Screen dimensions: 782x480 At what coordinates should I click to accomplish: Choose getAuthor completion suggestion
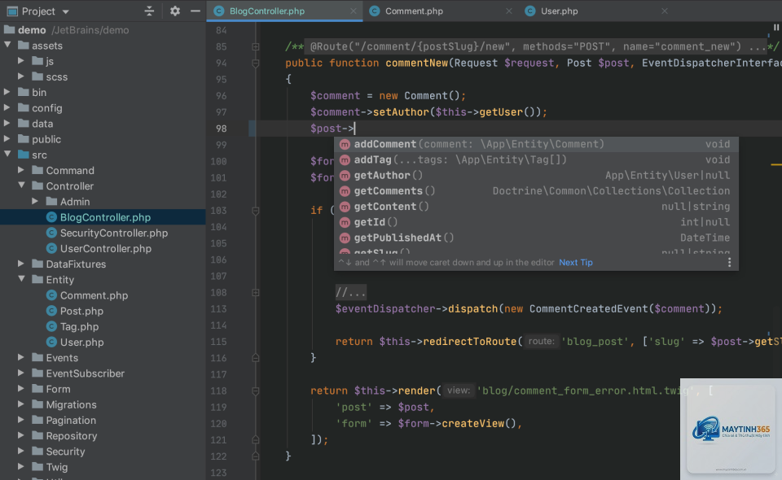coord(536,175)
